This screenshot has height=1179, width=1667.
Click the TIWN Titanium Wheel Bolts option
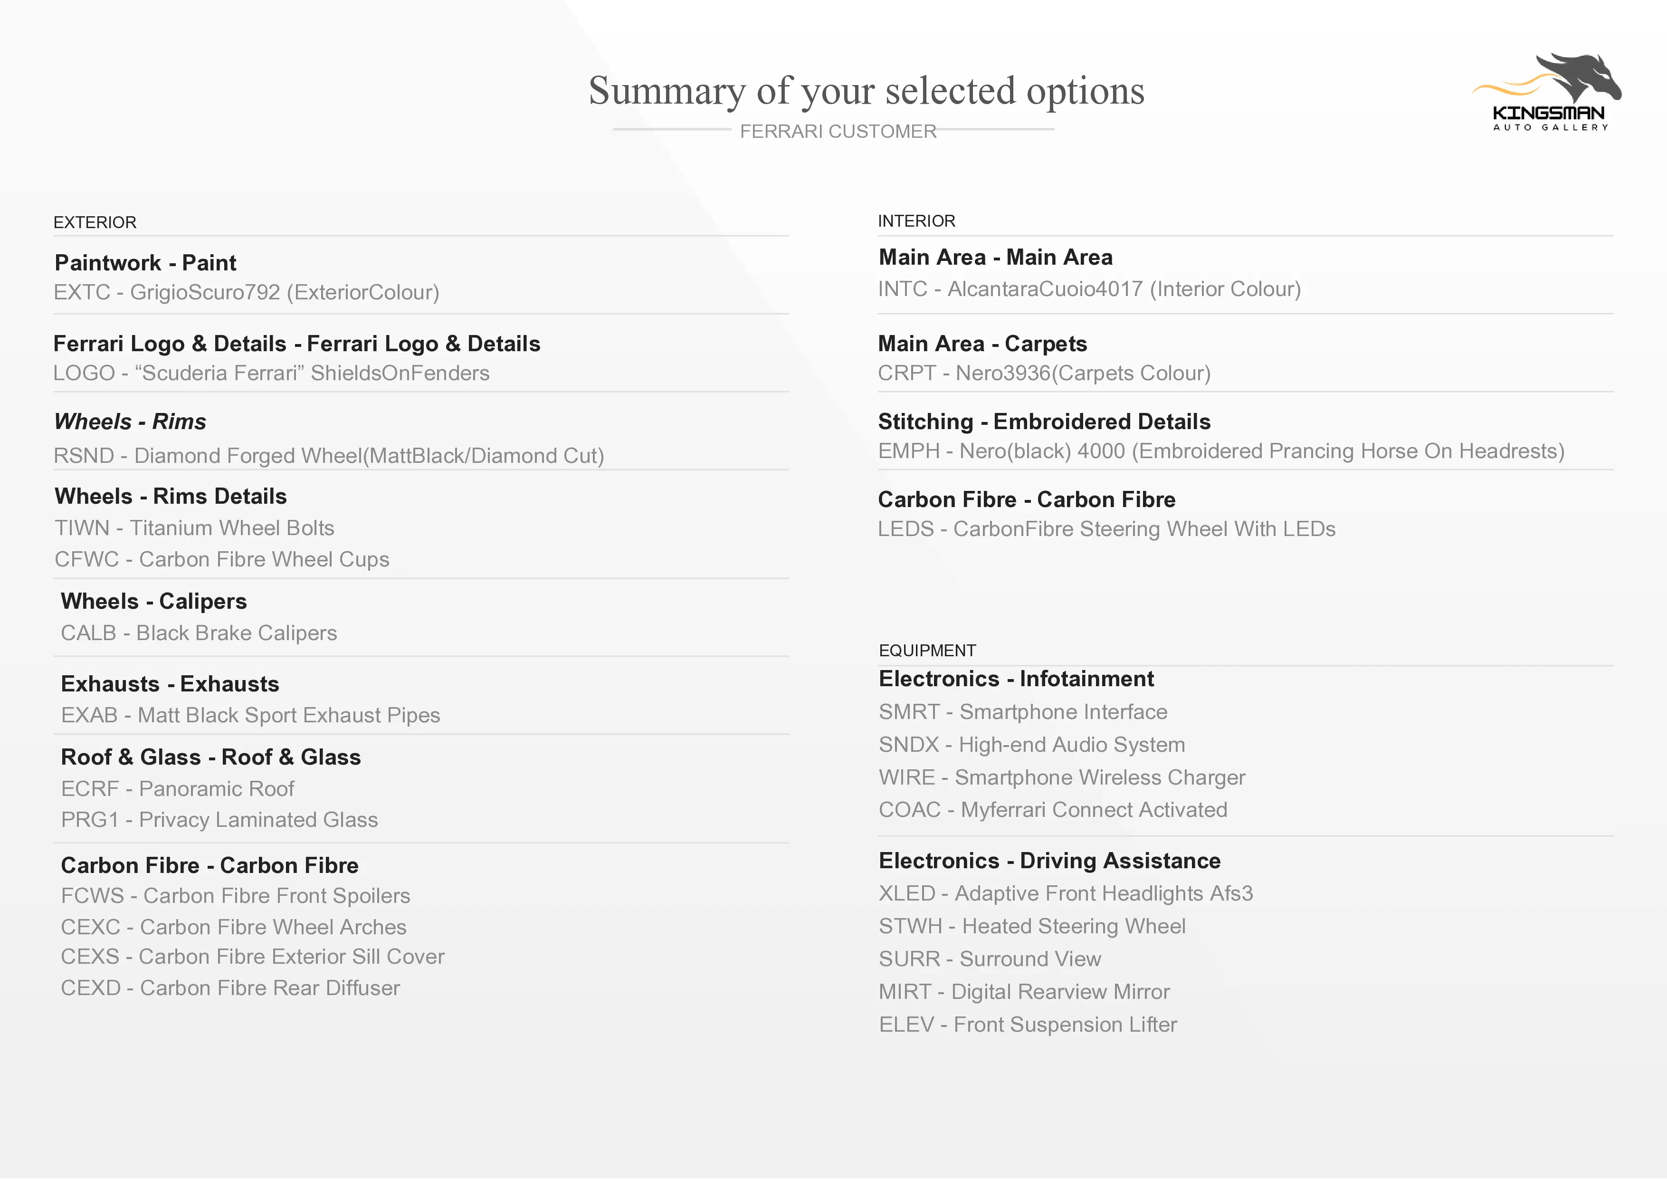pyautogui.click(x=195, y=527)
